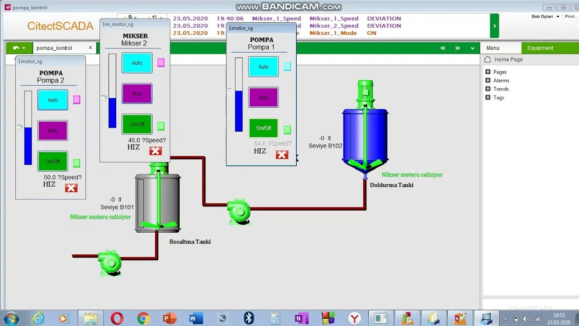Expand the Alarms tree node
The height and width of the screenshot is (326, 579).
click(488, 80)
